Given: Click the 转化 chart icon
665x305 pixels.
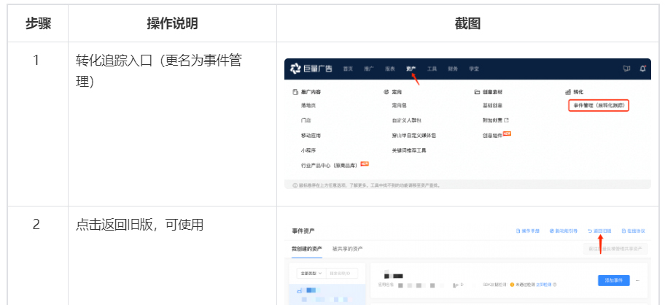Looking at the screenshot, I should point(568,92).
